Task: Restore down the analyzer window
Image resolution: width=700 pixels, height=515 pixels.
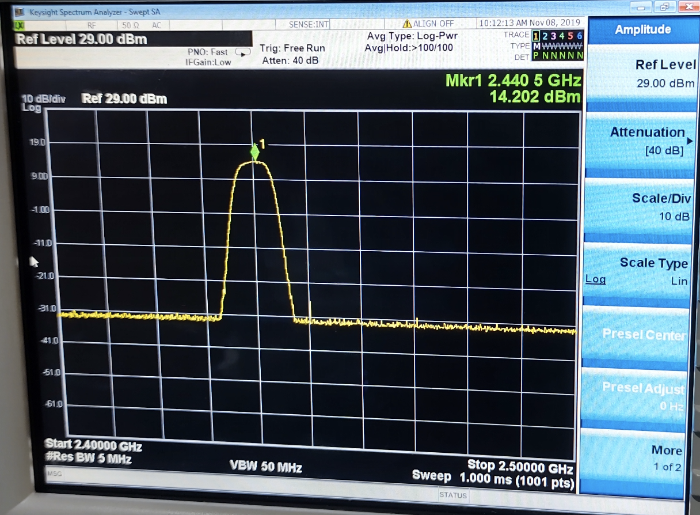Action: pyautogui.click(x=665, y=7)
